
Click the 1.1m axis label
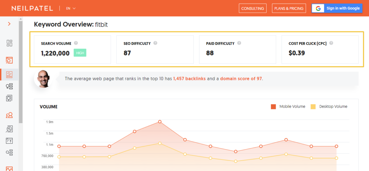50,145
